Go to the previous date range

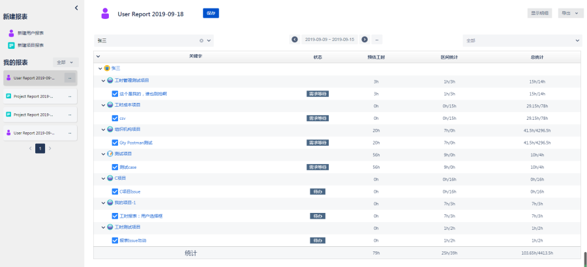pos(295,40)
